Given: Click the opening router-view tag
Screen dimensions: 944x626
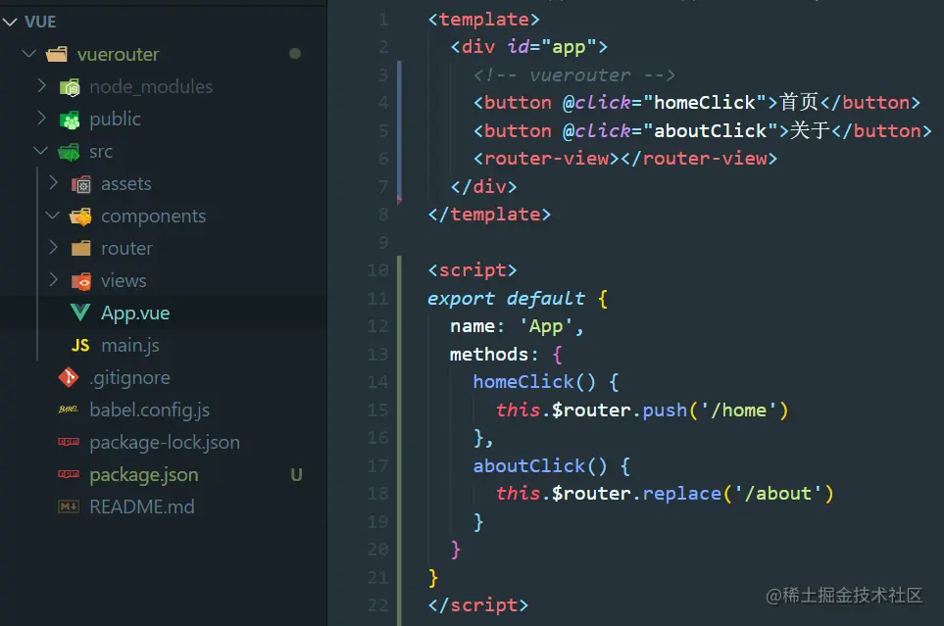Looking at the screenshot, I should 547,159.
